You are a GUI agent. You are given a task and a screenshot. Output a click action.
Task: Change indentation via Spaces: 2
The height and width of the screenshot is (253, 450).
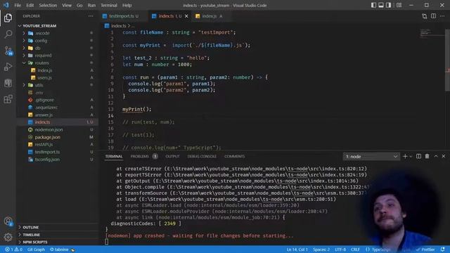[x=321, y=249]
